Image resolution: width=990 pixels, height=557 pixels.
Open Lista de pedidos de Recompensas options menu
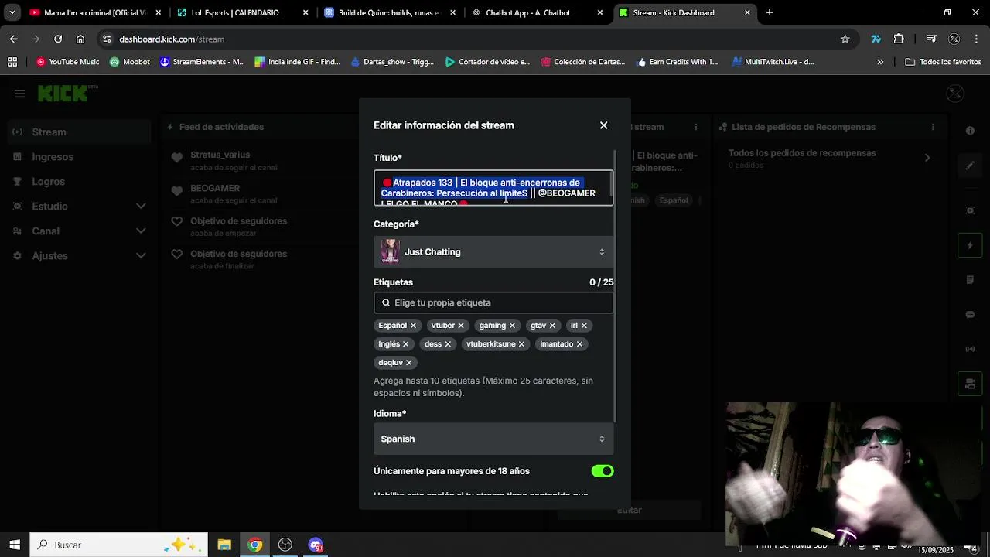[x=933, y=127]
